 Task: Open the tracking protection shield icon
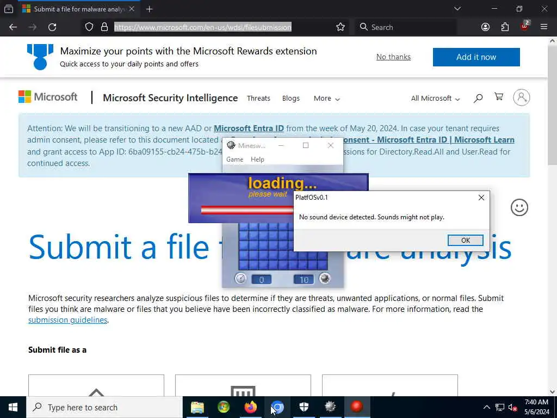89,27
